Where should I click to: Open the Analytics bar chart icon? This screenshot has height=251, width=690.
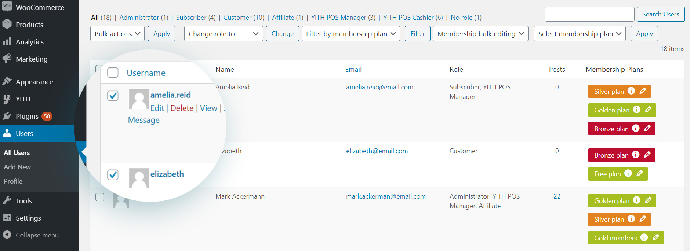(7, 41)
